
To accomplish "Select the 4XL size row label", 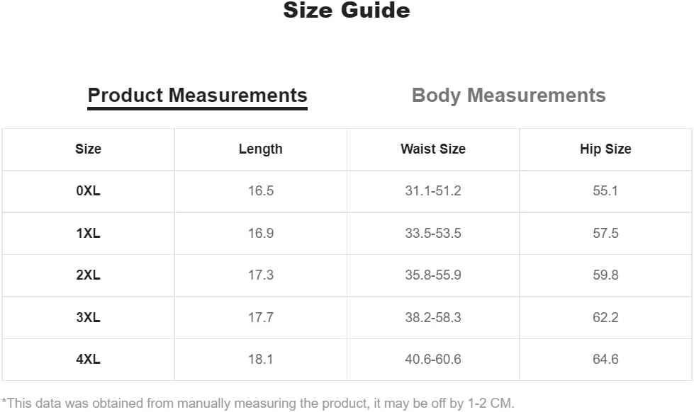I will coord(88,359).
